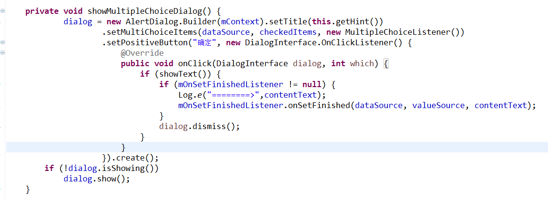Click the onSetFinished method call
This screenshot has width=548, height=200.
[319, 106]
